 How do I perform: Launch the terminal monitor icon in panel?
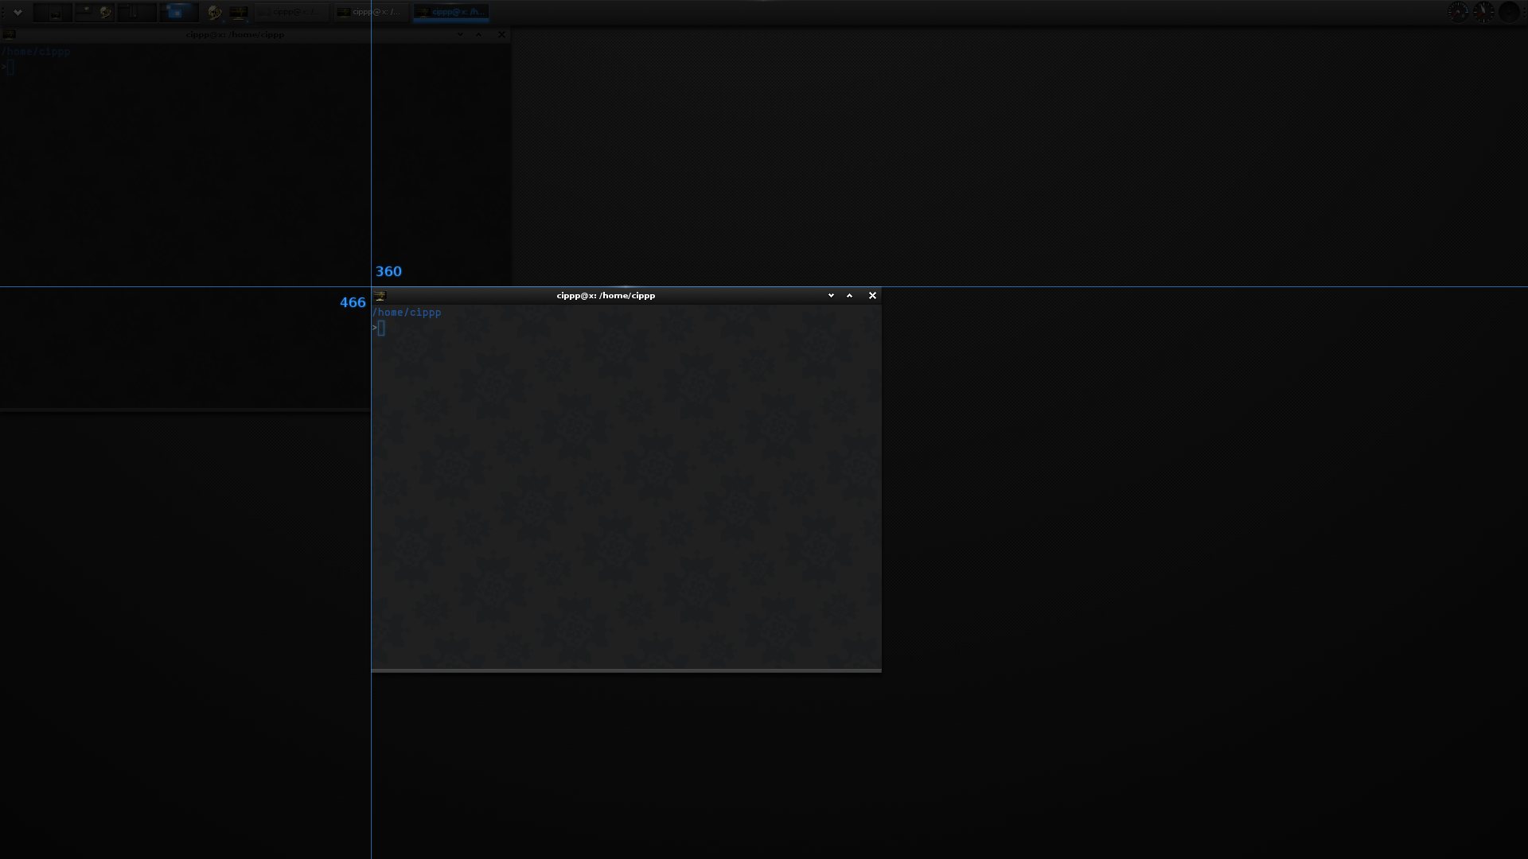pos(239,12)
